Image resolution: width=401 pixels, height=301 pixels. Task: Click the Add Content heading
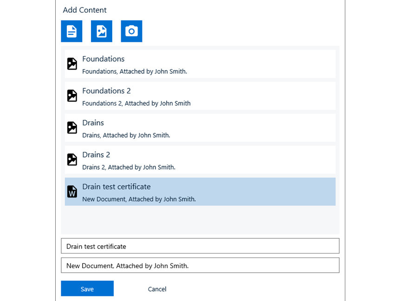tap(84, 10)
